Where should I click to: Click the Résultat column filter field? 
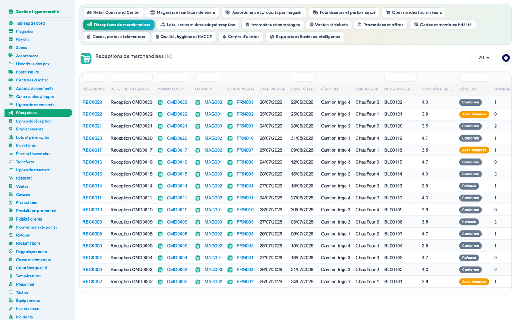474,78
